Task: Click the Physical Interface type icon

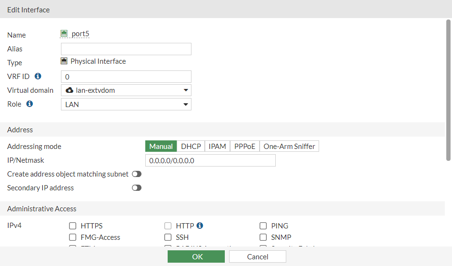Action: 64,61
